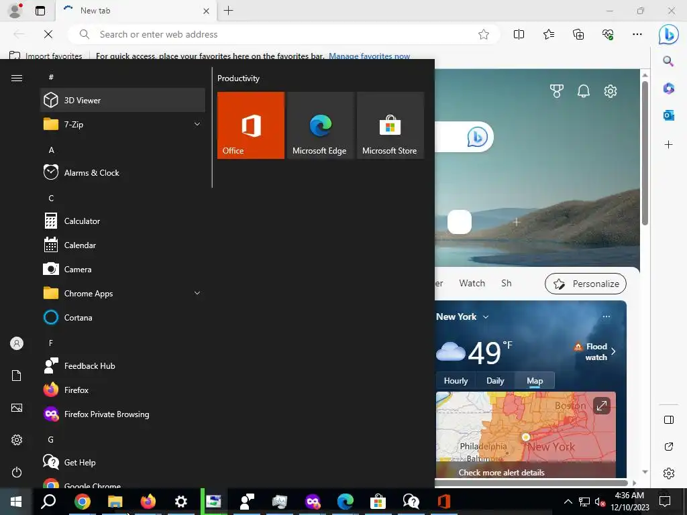The height and width of the screenshot is (515, 687).
Task: Open user account icon in Start sidebar
Action: click(17, 343)
